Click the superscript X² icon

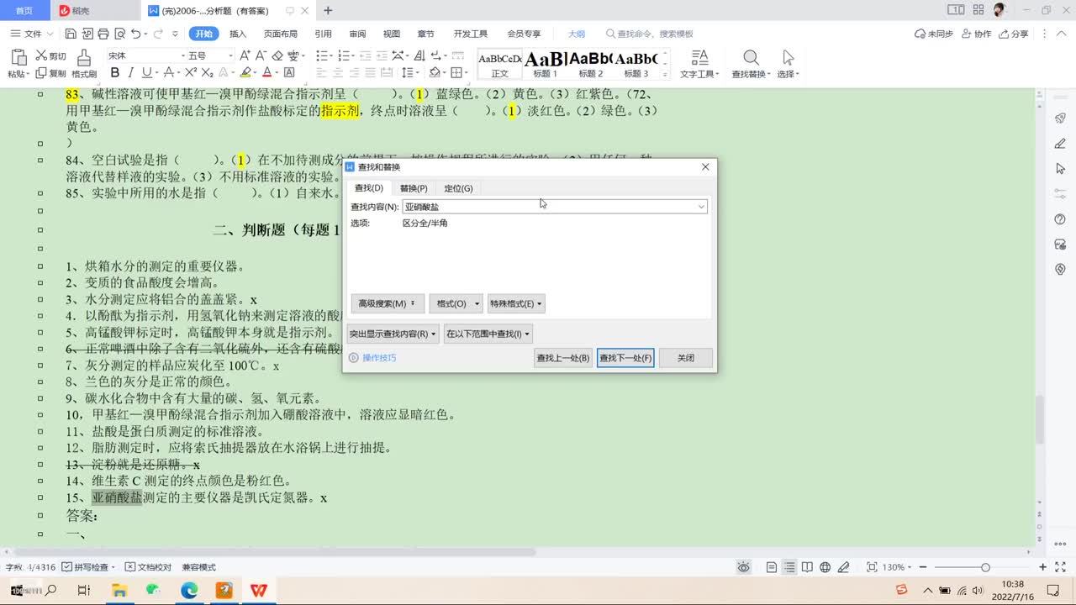coord(193,73)
